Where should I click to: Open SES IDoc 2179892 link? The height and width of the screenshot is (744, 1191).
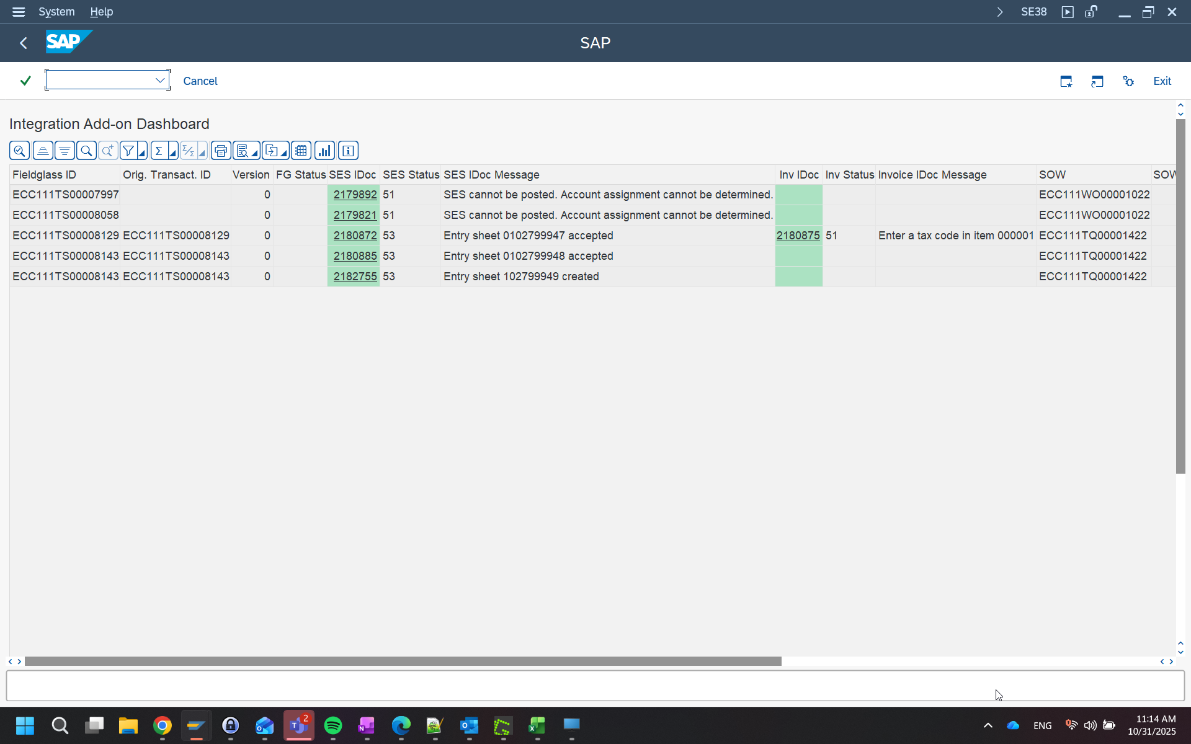point(355,195)
